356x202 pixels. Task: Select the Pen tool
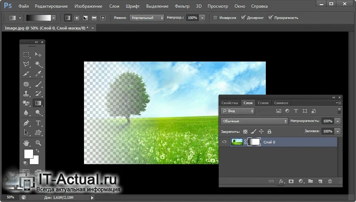[x=26, y=123]
